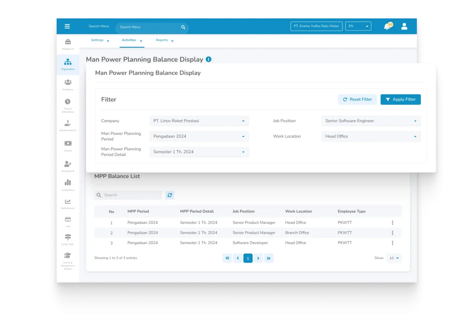Click the notification bell icon
The height and width of the screenshot is (320, 468).
click(387, 27)
